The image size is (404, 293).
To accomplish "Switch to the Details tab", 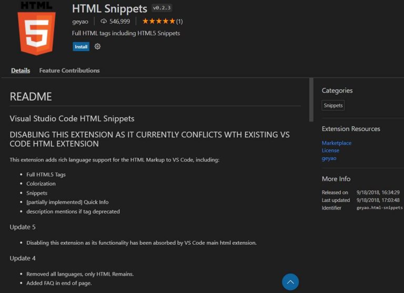I will 21,70.
